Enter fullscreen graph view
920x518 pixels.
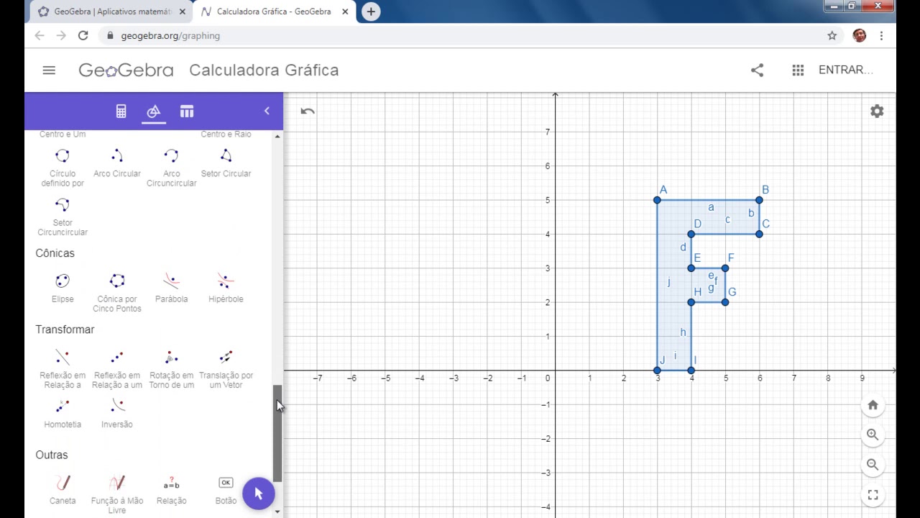[873, 495]
